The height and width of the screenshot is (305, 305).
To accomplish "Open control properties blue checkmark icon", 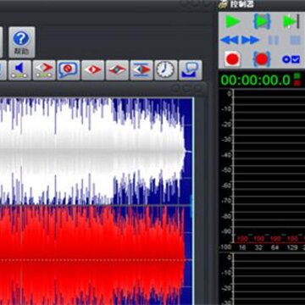I will tap(291, 59).
